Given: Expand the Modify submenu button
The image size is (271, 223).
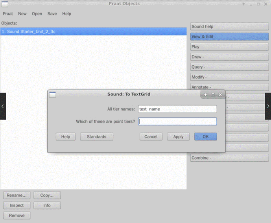Looking at the screenshot, I should pos(230,77).
